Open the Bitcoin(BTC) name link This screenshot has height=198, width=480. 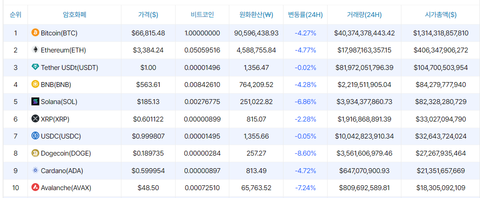click(59, 33)
